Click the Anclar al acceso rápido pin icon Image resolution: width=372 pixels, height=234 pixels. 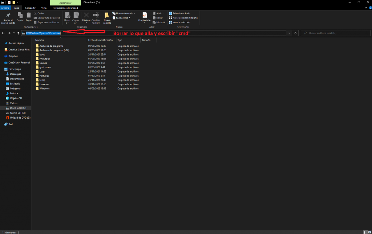pyautogui.click(x=8, y=15)
